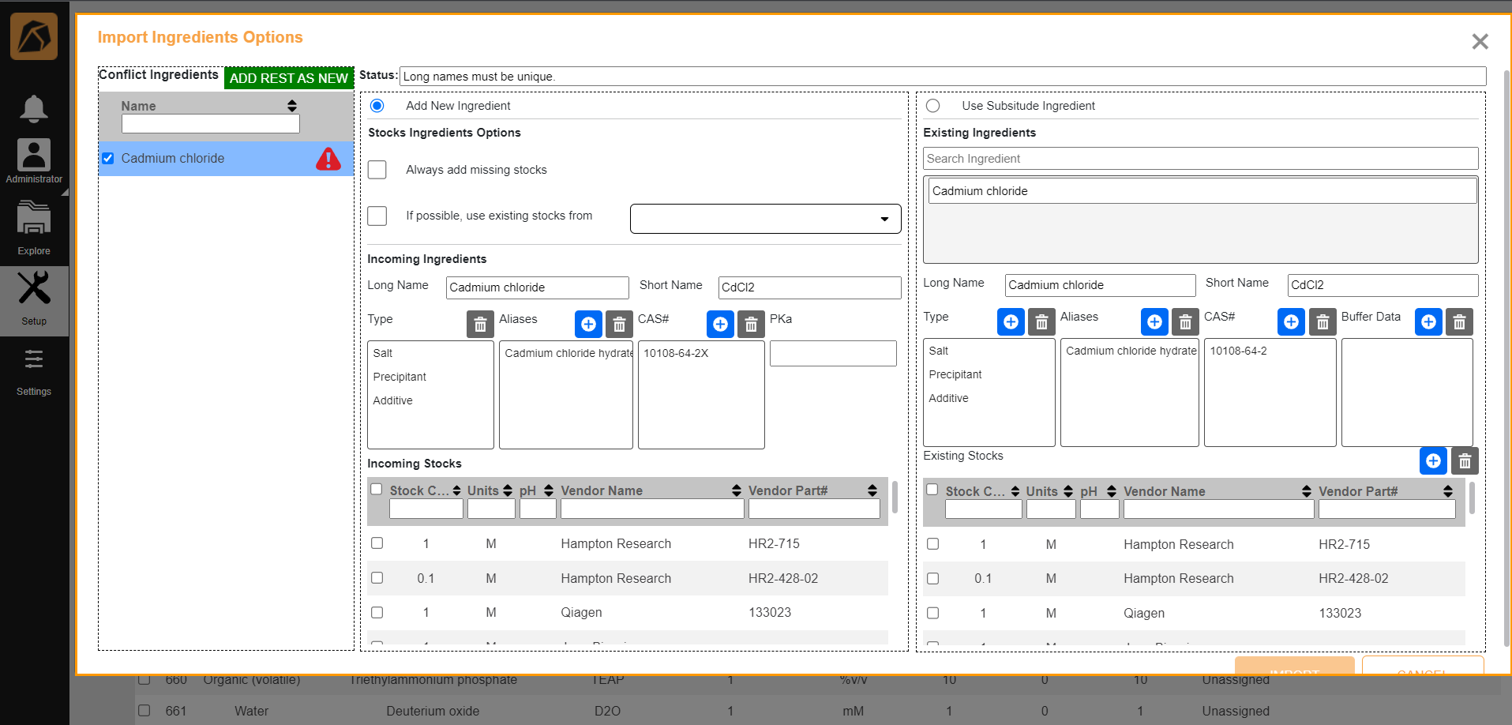Select incoming CAS# 10108-64-2X
The width and height of the screenshot is (1512, 725).
[x=676, y=353]
